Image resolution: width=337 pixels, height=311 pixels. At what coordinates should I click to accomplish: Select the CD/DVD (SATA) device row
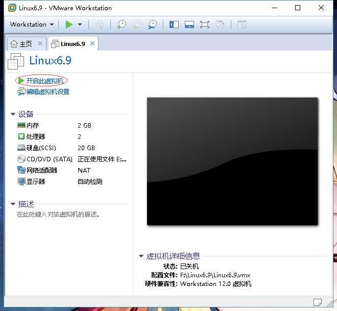[72, 159]
